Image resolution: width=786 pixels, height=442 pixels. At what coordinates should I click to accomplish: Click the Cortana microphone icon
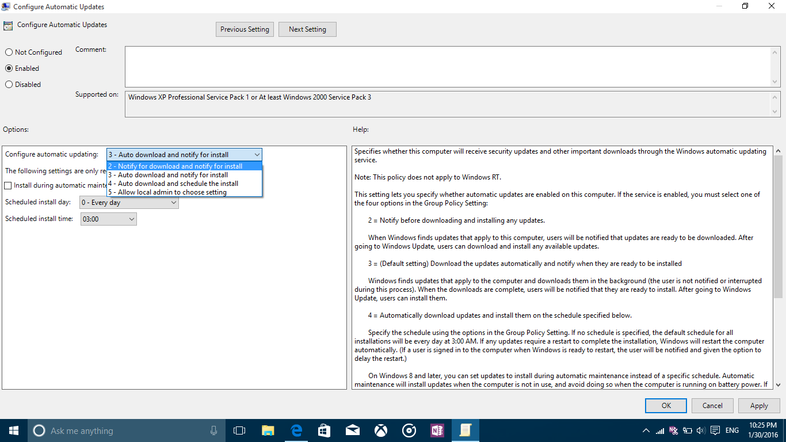pyautogui.click(x=213, y=430)
